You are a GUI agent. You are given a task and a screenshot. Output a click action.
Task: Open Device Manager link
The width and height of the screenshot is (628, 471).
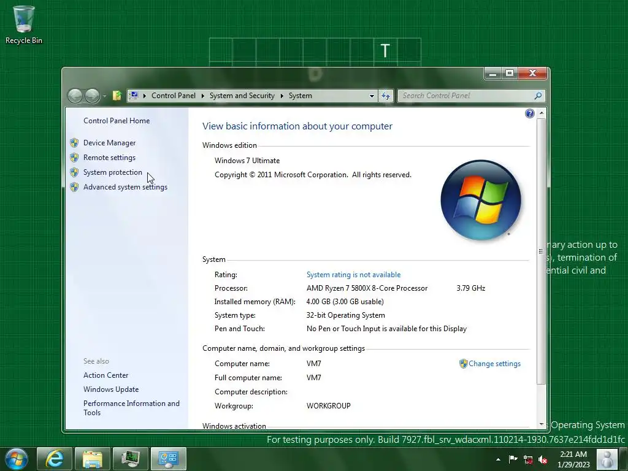pos(109,143)
